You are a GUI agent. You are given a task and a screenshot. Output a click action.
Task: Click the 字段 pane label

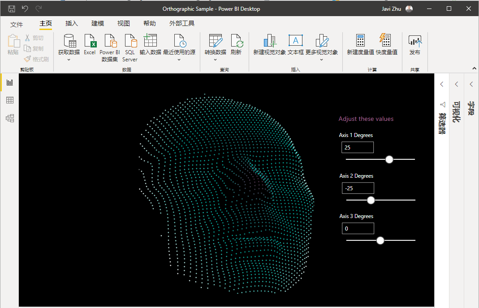[x=471, y=108]
